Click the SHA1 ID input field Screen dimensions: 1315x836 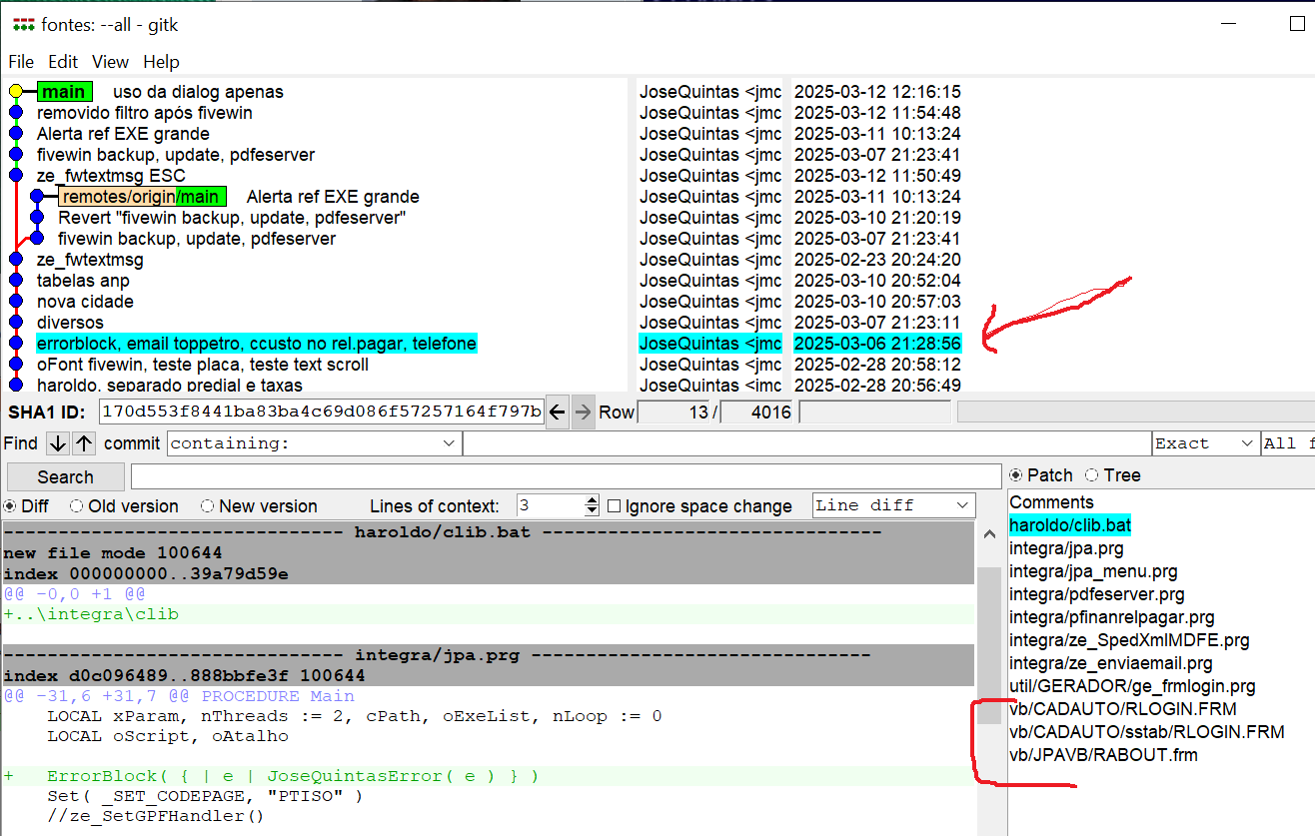(x=321, y=412)
